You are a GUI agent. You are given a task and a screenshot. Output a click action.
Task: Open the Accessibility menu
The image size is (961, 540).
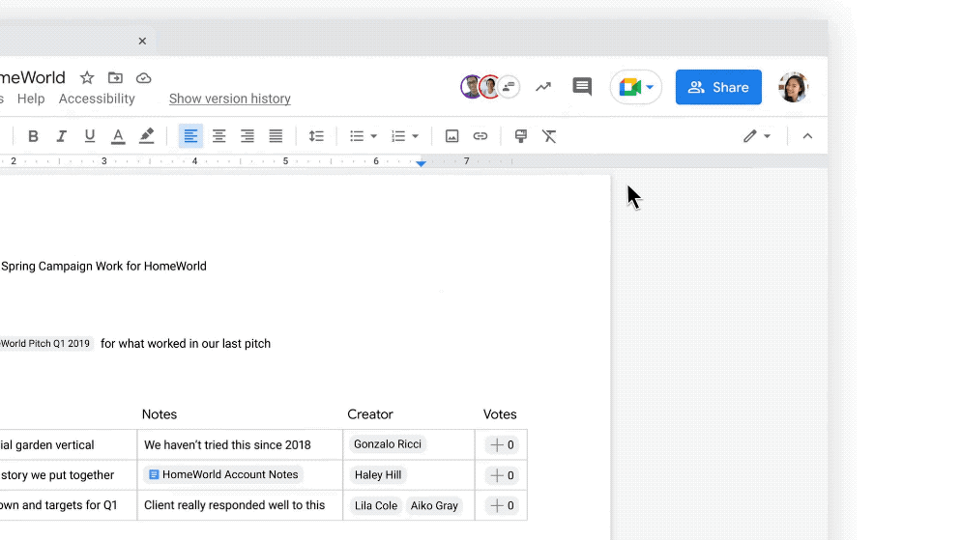pyautogui.click(x=97, y=99)
